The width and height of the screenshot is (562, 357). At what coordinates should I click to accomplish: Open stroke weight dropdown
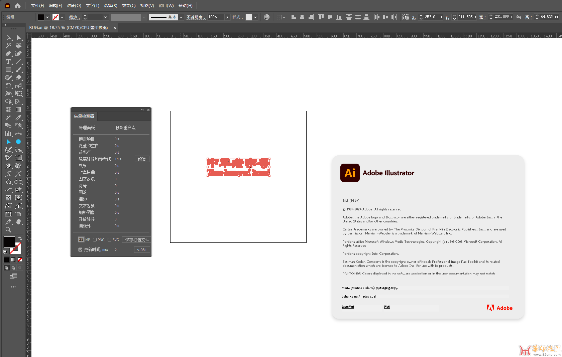106,17
